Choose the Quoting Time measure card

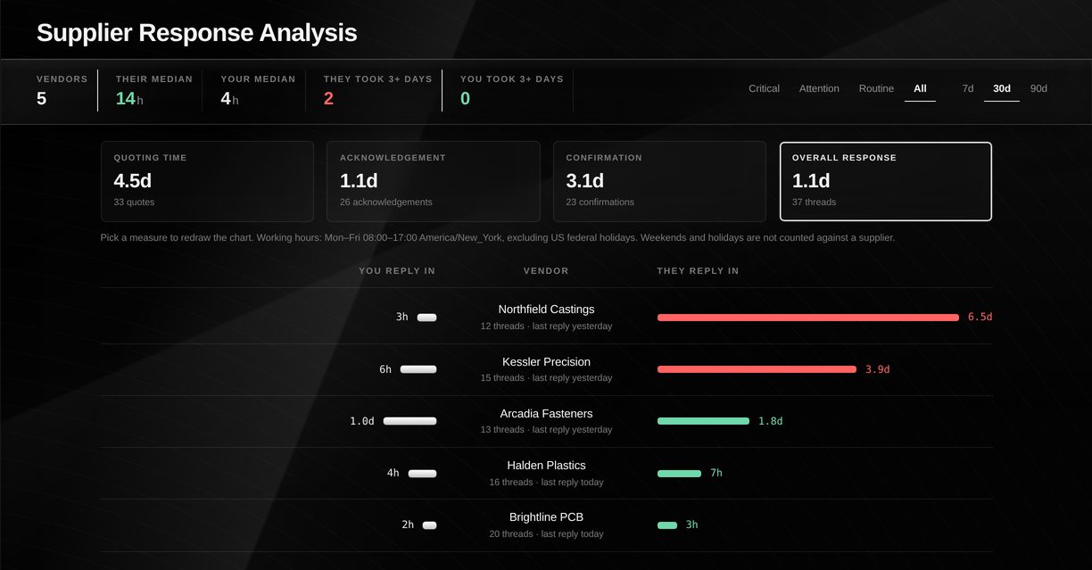coord(207,181)
